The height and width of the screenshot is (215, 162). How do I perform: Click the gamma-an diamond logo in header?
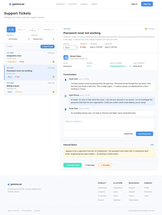(10, 4)
